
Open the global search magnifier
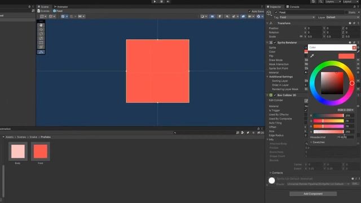(x=321, y=2)
